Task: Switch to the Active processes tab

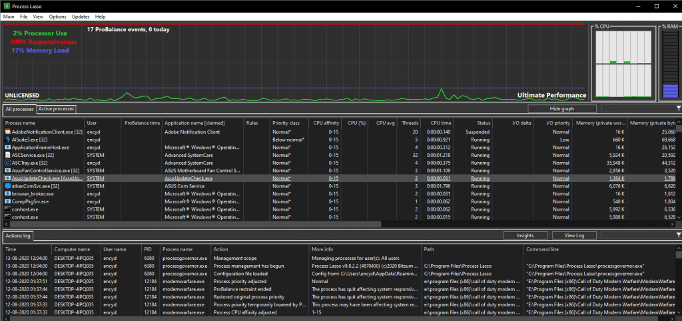Action: point(57,108)
